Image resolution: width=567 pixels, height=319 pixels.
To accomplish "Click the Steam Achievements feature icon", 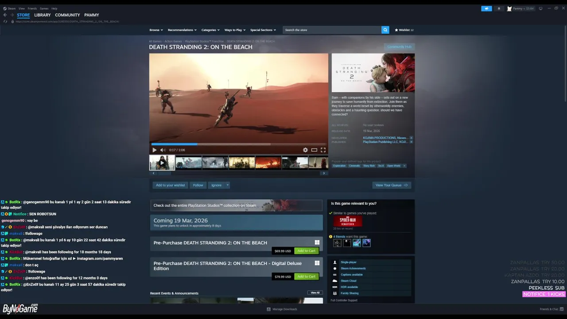I will tap(335, 268).
